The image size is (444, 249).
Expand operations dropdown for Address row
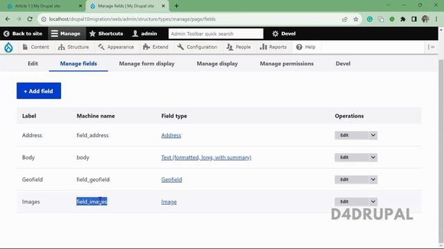(373, 136)
